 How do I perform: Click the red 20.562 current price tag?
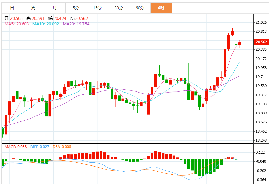pos(261,42)
